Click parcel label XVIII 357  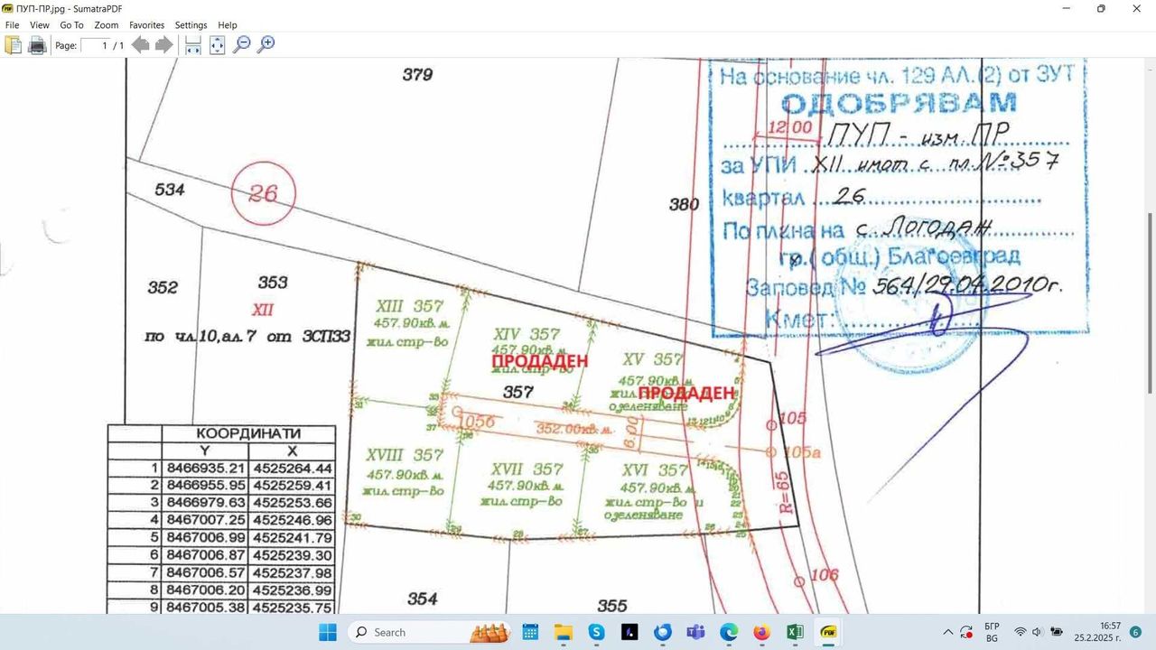(404, 455)
